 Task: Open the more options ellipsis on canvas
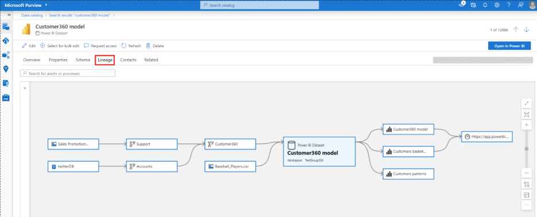pyautogui.click(x=526, y=205)
